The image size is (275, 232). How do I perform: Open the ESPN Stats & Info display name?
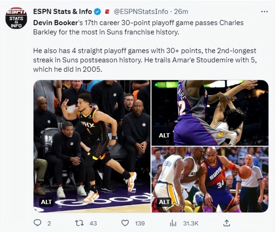pyautogui.click(x=63, y=12)
